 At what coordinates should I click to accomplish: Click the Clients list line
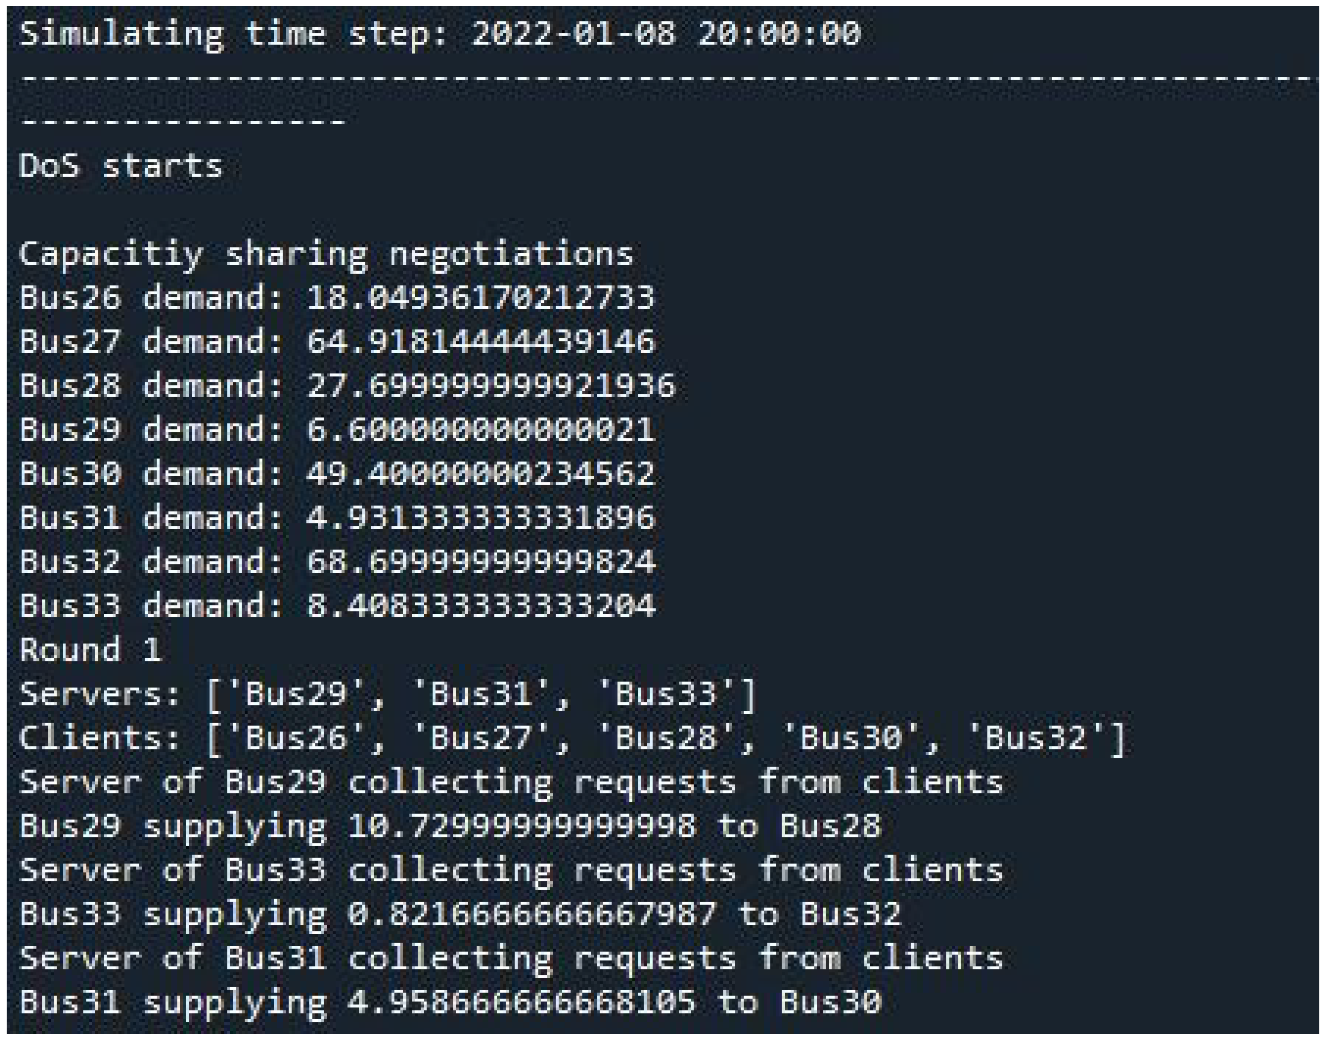point(572,738)
